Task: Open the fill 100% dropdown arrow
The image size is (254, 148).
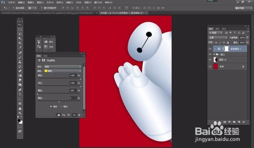Action: point(247,42)
